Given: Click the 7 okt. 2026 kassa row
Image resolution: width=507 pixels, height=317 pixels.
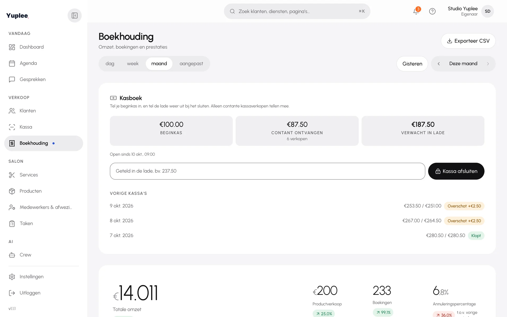Looking at the screenshot, I should [297, 236].
